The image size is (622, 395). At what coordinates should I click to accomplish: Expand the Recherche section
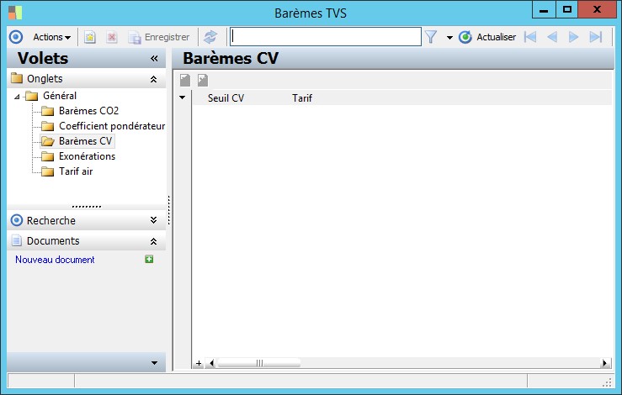coord(153,220)
